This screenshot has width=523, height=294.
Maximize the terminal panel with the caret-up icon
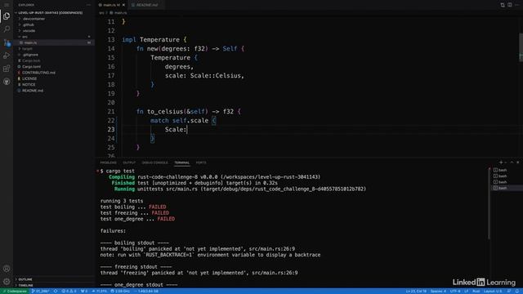[512, 163]
